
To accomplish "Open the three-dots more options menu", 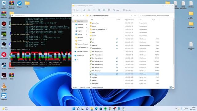I will (136, 10).
